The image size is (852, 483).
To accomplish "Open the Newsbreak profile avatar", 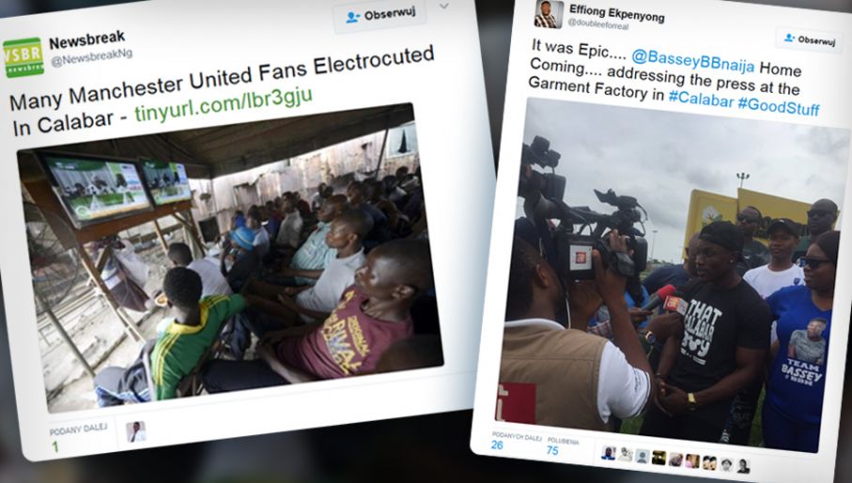I will 23,57.
